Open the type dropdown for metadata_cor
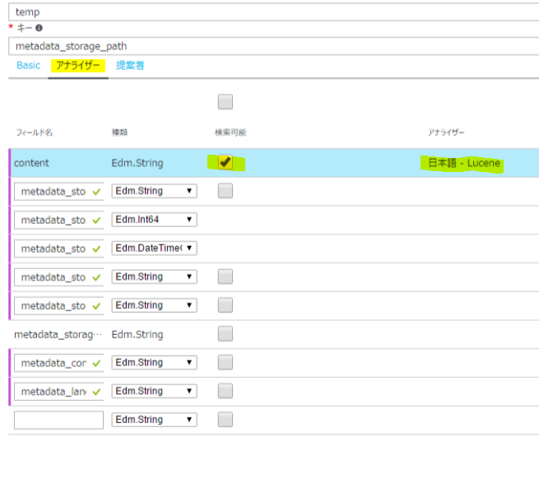539x479 pixels. click(x=155, y=362)
